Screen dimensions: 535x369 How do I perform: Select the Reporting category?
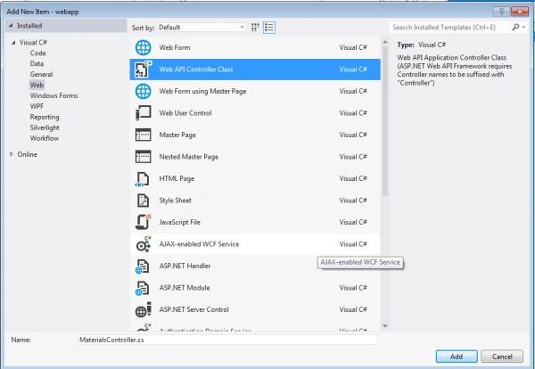tap(45, 117)
